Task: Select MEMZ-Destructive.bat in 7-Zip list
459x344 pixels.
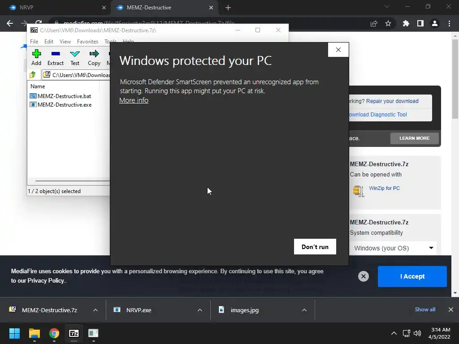Action: coord(61,96)
